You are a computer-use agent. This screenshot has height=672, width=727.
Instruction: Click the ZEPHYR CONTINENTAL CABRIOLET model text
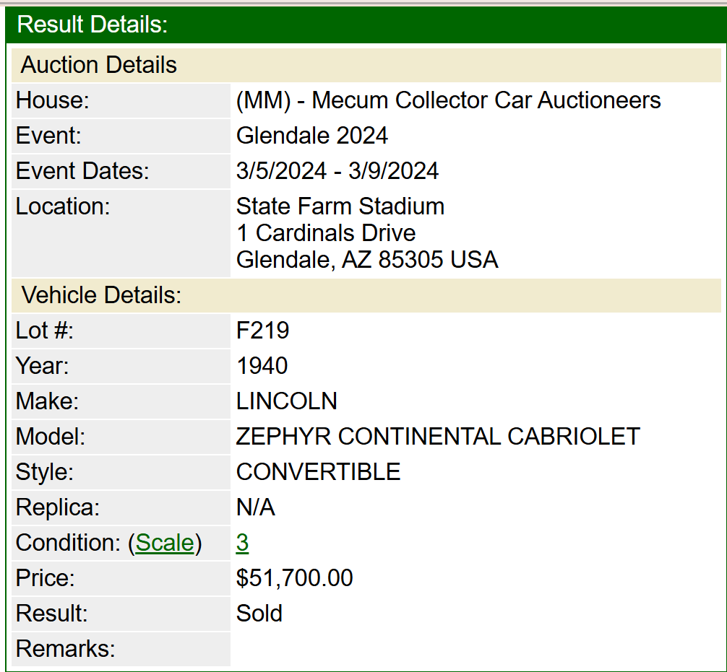438,437
